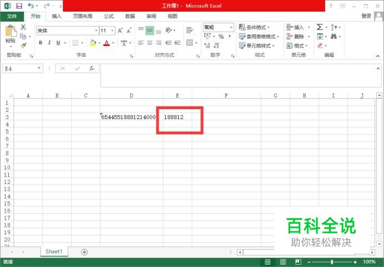The image size is (384, 267).
Task: Click the Copy icon
Action: tap(23, 37)
